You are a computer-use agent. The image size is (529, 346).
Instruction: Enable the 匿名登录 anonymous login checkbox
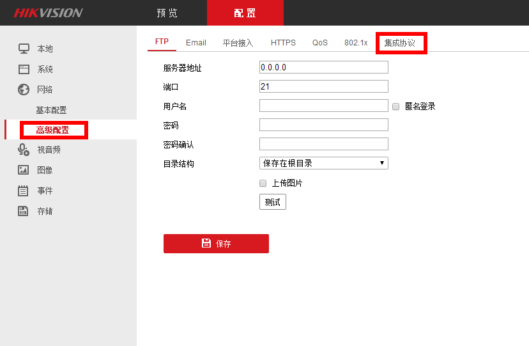point(396,106)
